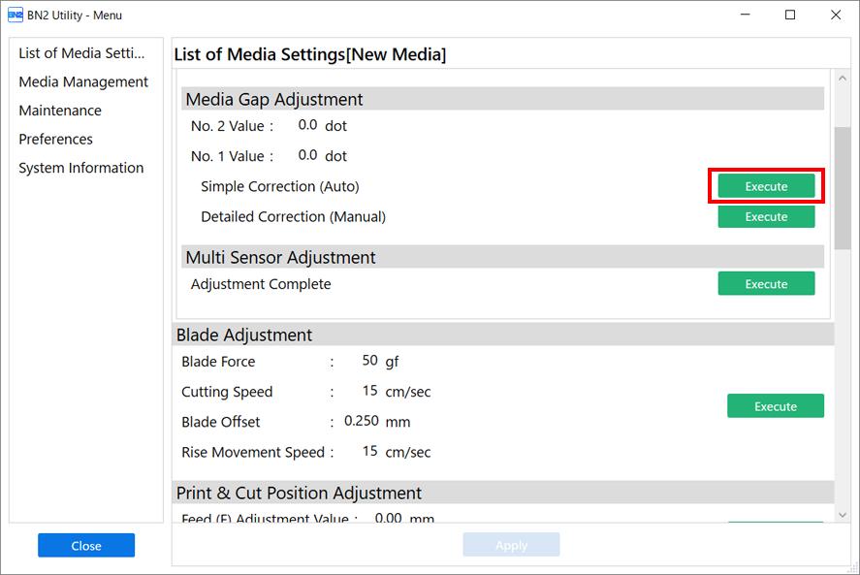This screenshot has width=860, height=575.
Task: Click the Apply button
Action: click(511, 545)
